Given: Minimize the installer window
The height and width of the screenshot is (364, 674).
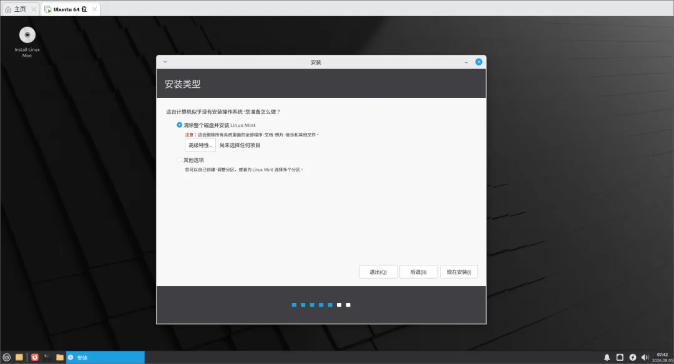Looking at the screenshot, I should pos(466,62).
